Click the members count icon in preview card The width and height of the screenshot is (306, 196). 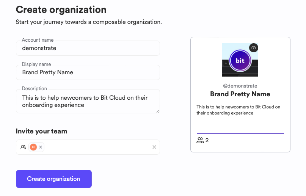pos(200,140)
